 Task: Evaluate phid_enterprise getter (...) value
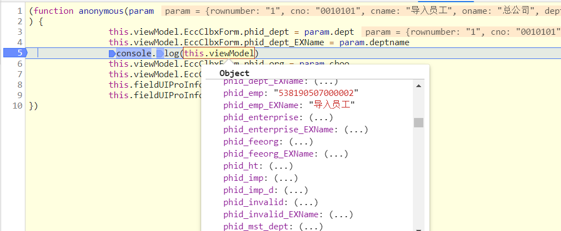click(x=321, y=117)
